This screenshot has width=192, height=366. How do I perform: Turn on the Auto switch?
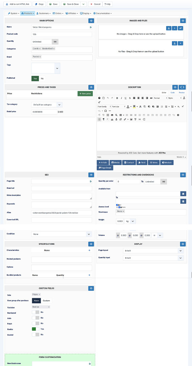[x=36, y=318]
